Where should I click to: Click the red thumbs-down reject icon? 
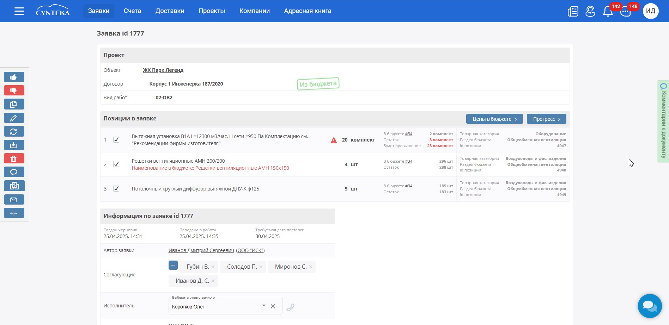(14, 90)
